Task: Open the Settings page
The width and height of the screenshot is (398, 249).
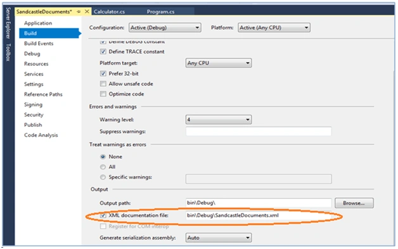Action: pos(34,84)
